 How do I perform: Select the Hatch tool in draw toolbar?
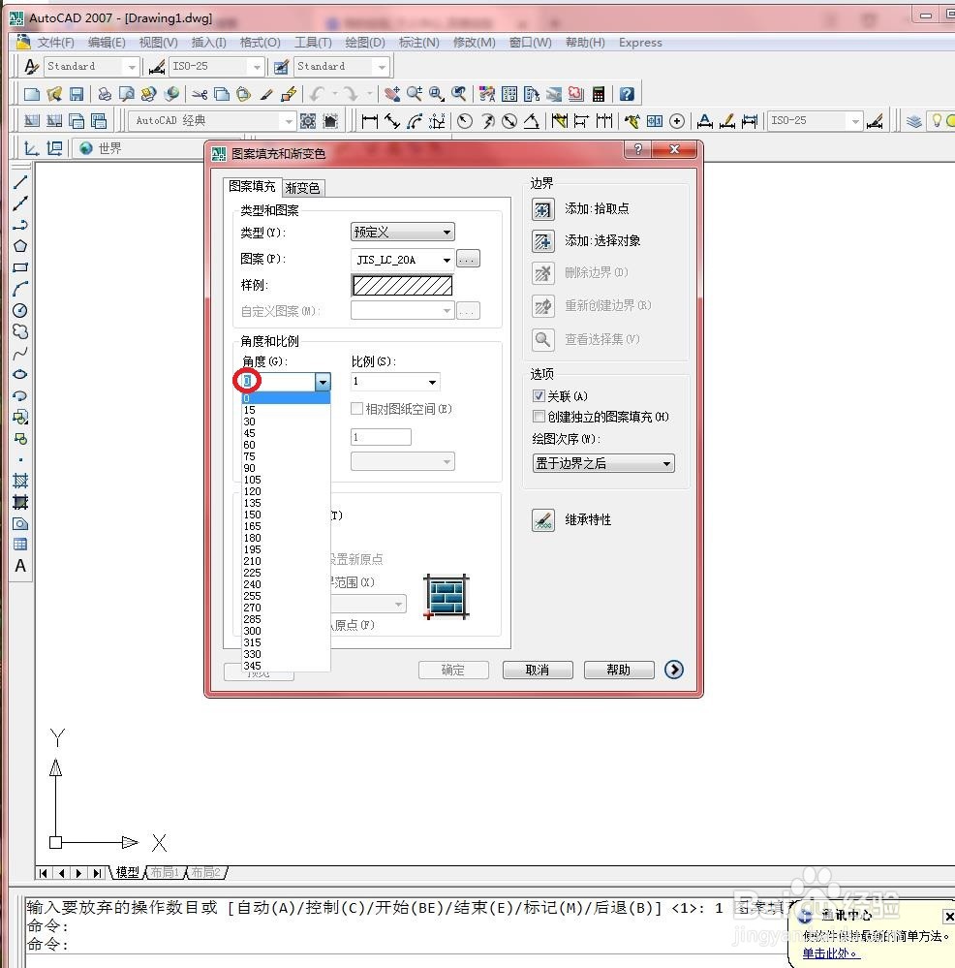click(20, 481)
